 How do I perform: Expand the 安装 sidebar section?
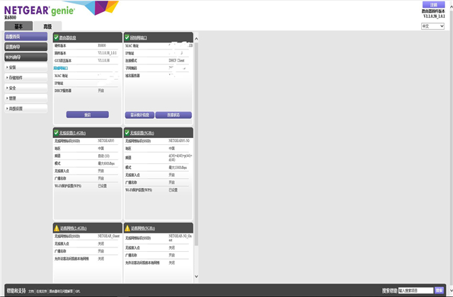click(x=25, y=67)
